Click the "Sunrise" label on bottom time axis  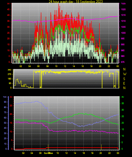click(x=48, y=153)
